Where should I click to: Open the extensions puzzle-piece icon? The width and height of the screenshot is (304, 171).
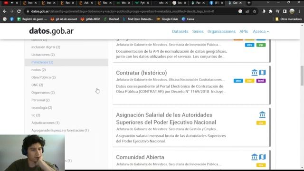pos(270,11)
